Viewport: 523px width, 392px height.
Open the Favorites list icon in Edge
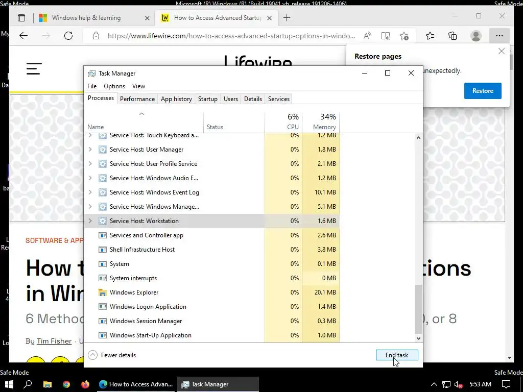pos(430,36)
